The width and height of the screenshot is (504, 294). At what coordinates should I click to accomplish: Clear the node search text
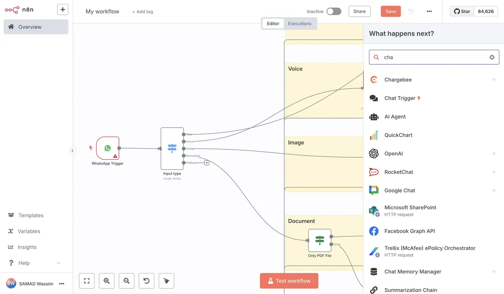click(x=492, y=57)
